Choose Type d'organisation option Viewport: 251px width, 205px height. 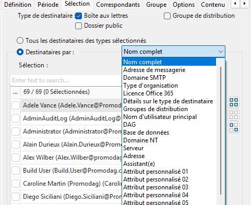click(x=169, y=86)
